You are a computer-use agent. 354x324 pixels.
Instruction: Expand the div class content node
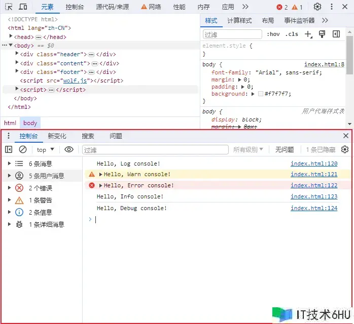[x=17, y=62]
